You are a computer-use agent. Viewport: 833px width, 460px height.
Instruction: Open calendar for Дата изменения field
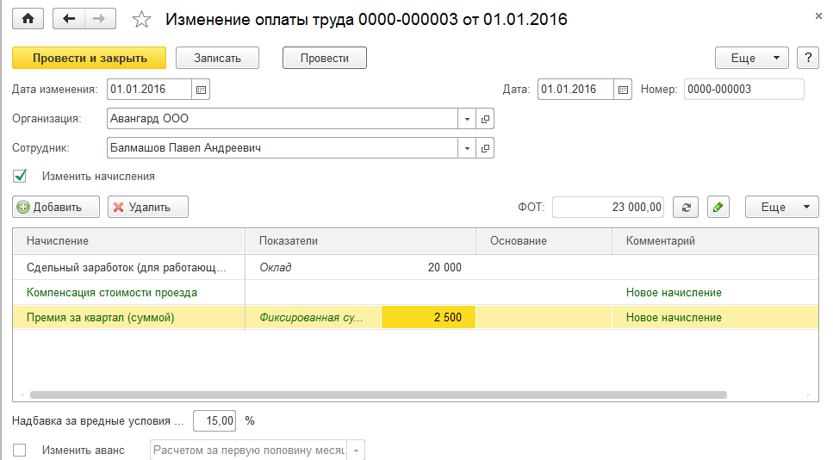click(201, 90)
